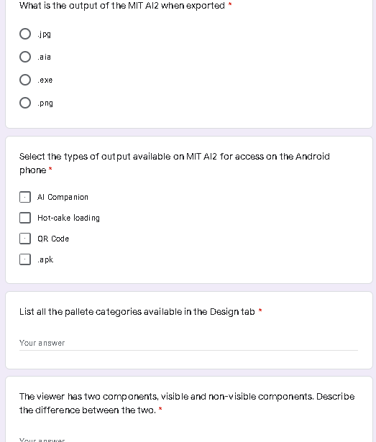This screenshot has height=442, width=376.
Task: Select the .exe radio button
Action: tap(25, 80)
